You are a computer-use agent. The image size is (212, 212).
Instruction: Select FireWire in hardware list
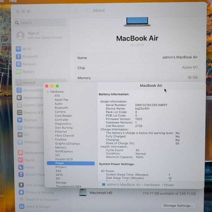[61, 140]
